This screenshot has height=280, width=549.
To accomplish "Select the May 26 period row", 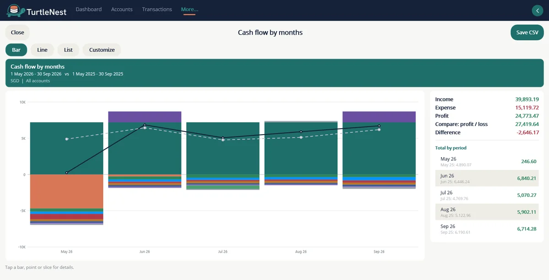I will 487,161.
